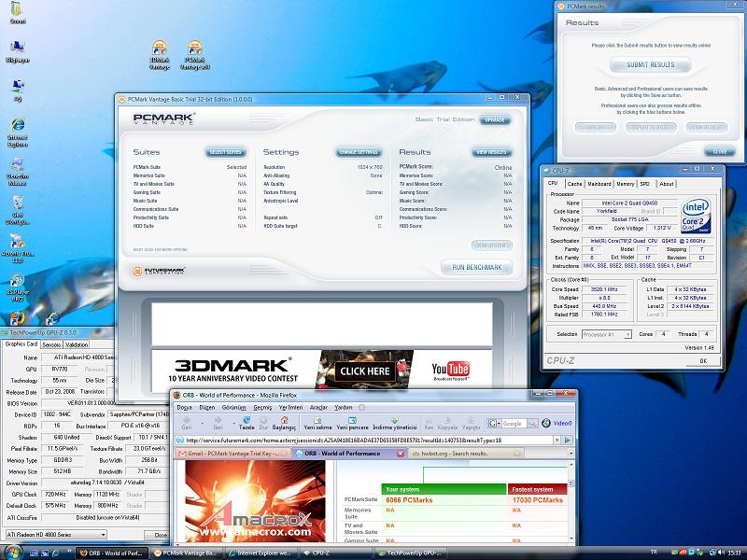Click the CLOSE button in the PCMark results window
The image size is (747, 560).
719,151
